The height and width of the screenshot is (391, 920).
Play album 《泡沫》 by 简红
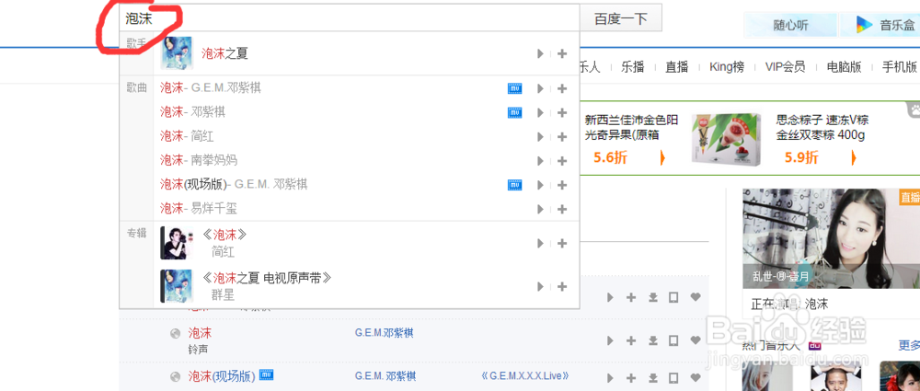point(540,243)
